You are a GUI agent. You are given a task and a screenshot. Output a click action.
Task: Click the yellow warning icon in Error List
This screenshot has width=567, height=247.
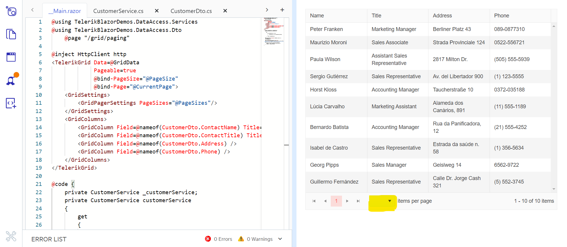(241, 239)
